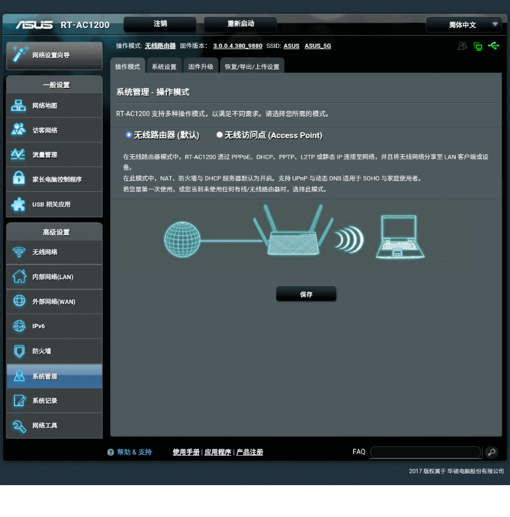Open Wireless (无线网络) wifi icon
The height and width of the screenshot is (517, 510).
pos(19,252)
